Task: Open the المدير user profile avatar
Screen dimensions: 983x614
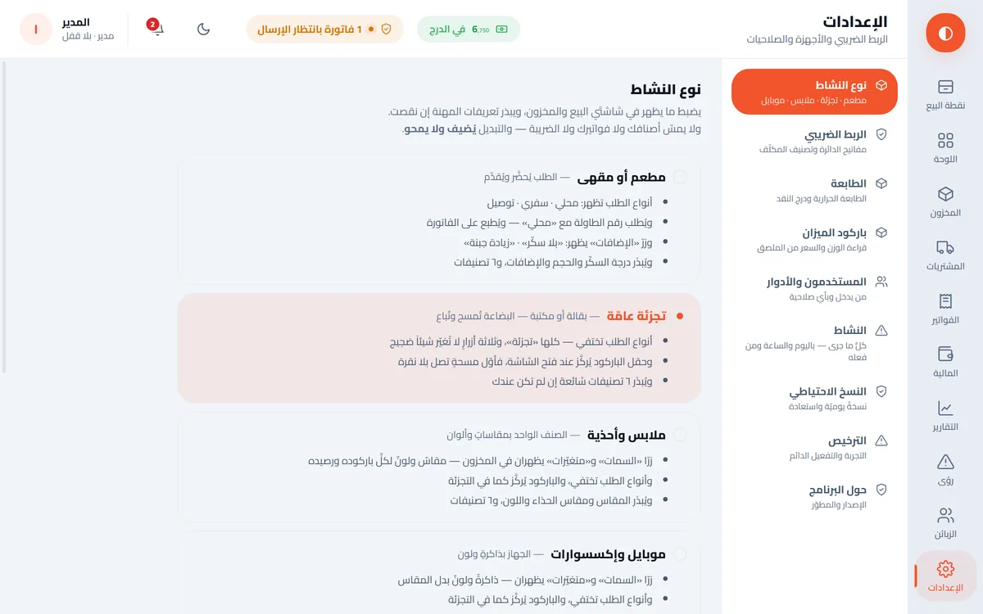Action: [36, 29]
